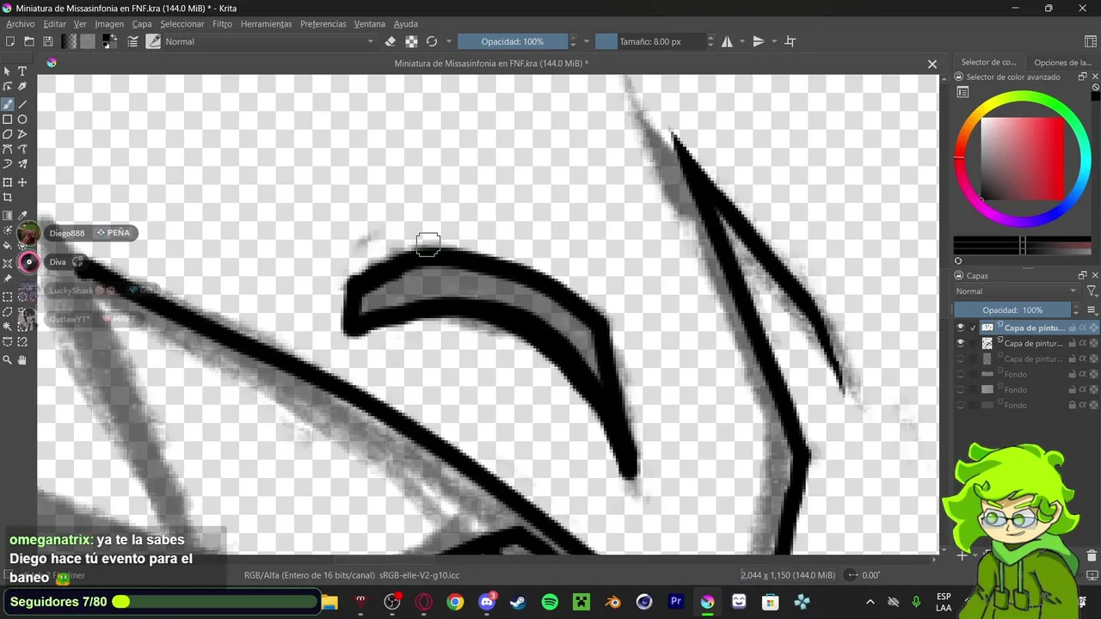The image size is (1101, 619).
Task: Choose the Line tool
Action: pos(22,104)
